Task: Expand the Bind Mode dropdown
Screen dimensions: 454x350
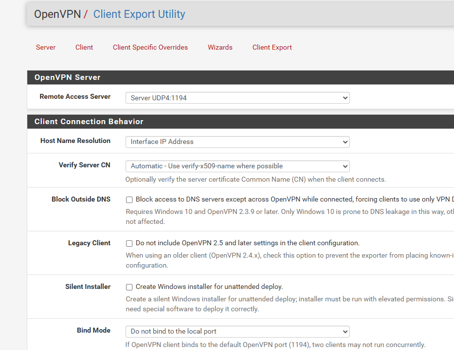Action: point(238,332)
